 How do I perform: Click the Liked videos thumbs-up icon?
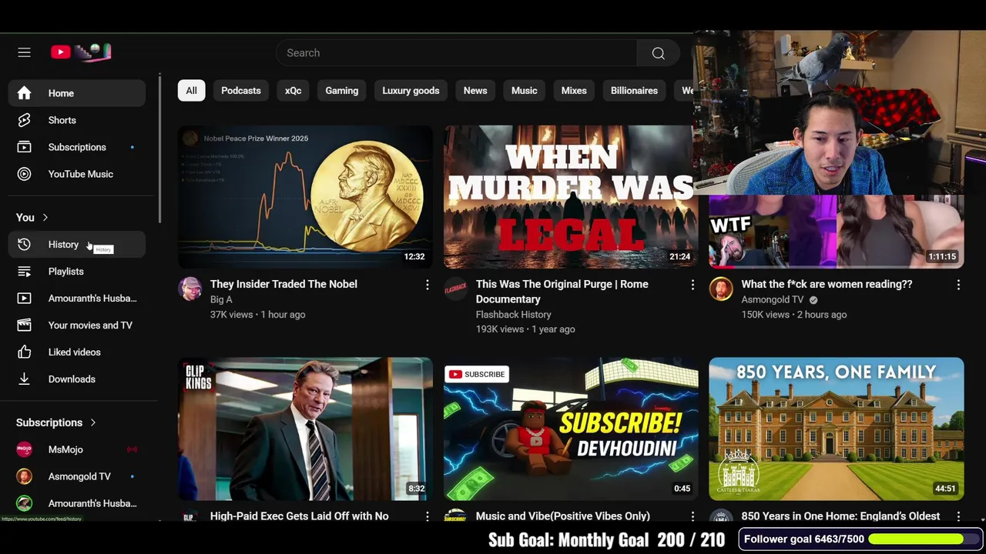[24, 352]
